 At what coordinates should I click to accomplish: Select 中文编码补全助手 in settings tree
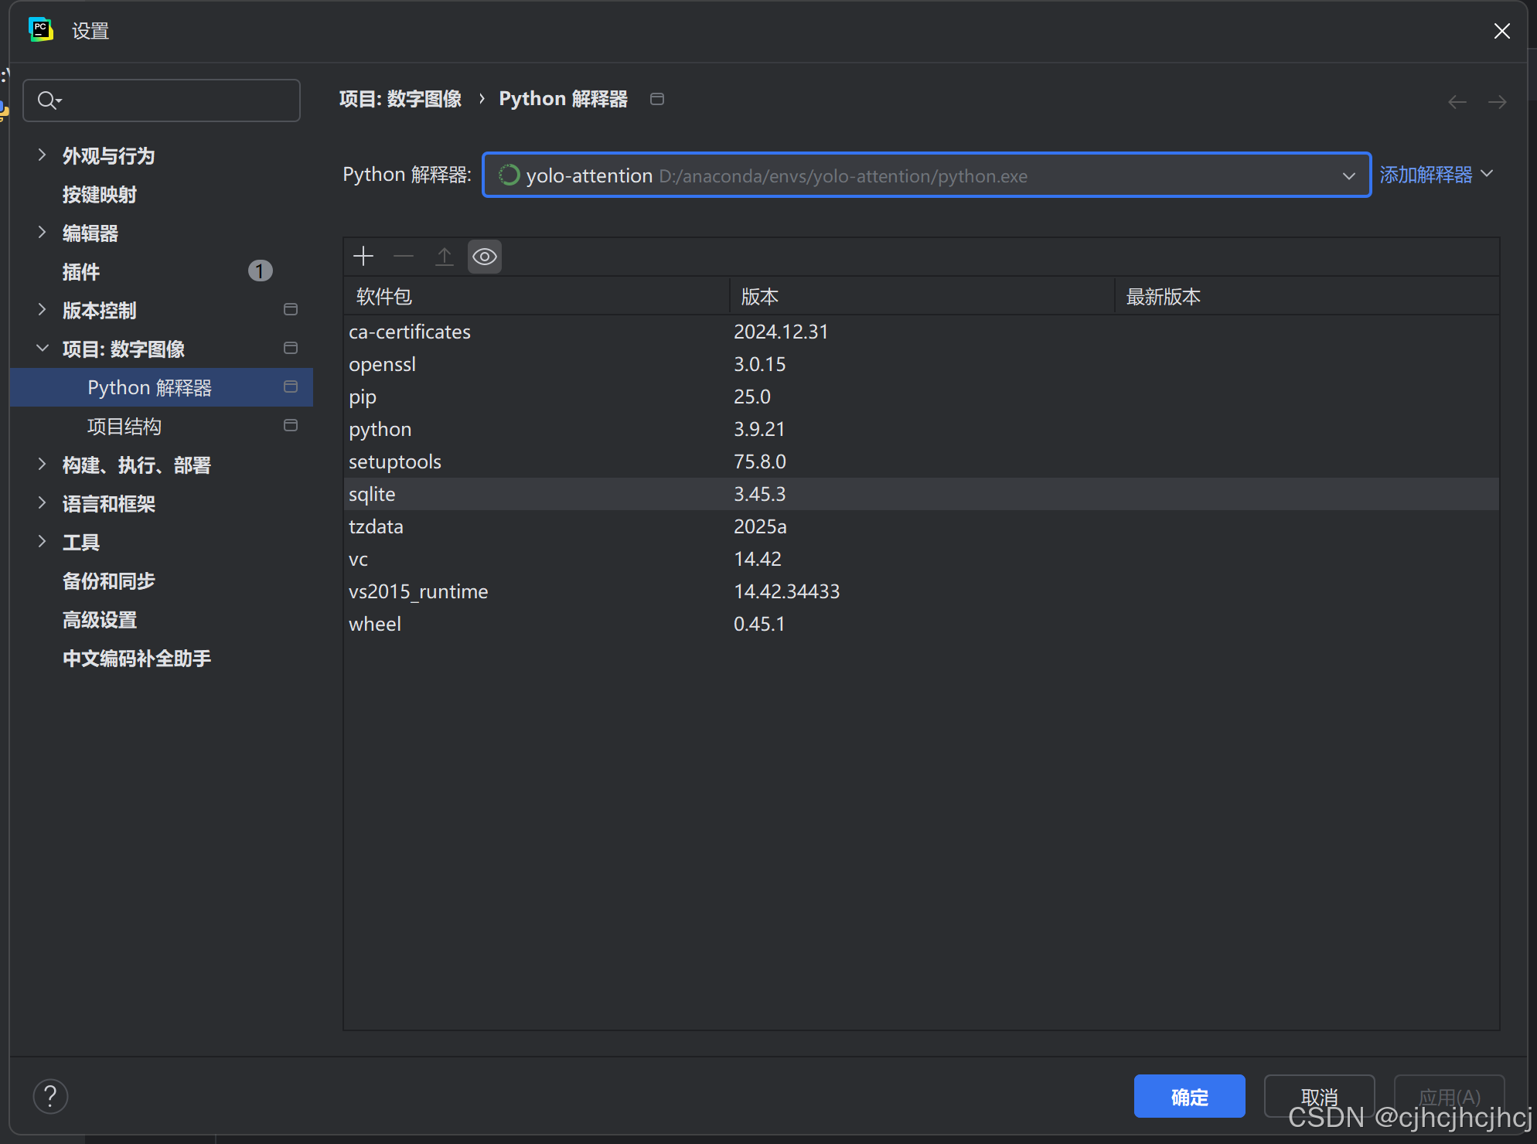point(137,659)
